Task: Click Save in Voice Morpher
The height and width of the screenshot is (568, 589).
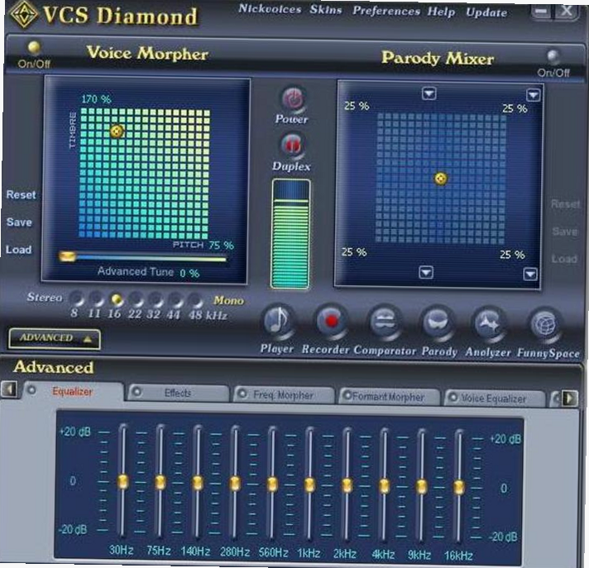Action: [19, 222]
